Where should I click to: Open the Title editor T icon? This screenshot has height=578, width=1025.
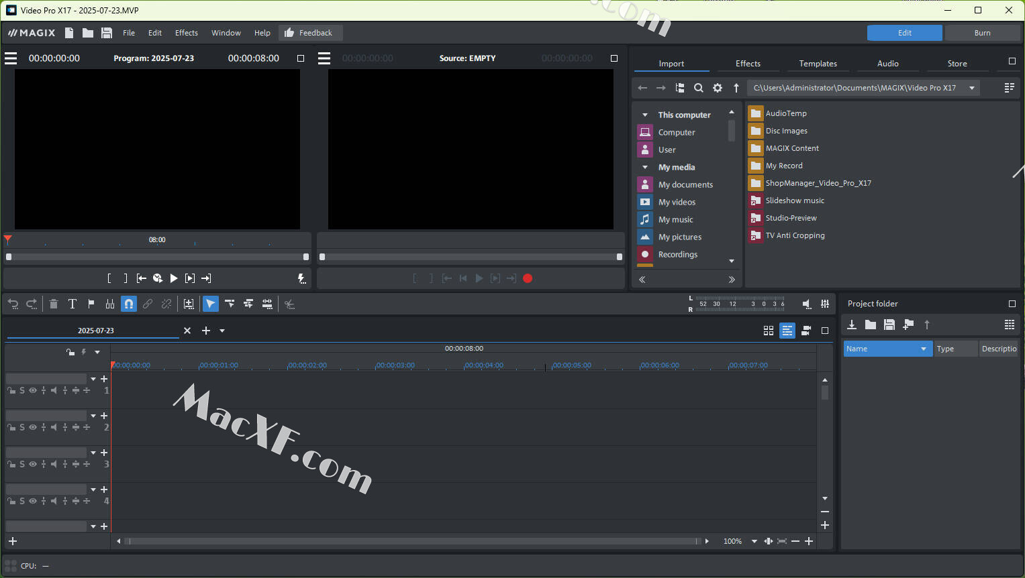pyautogui.click(x=72, y=304)
